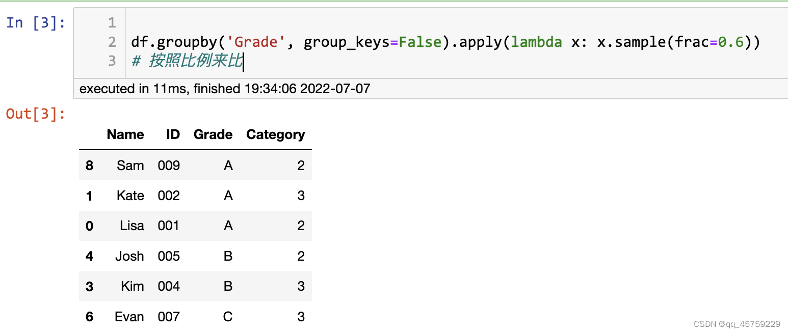Click the execution time status line
This screenshot has height=333, width=788.
225,89
